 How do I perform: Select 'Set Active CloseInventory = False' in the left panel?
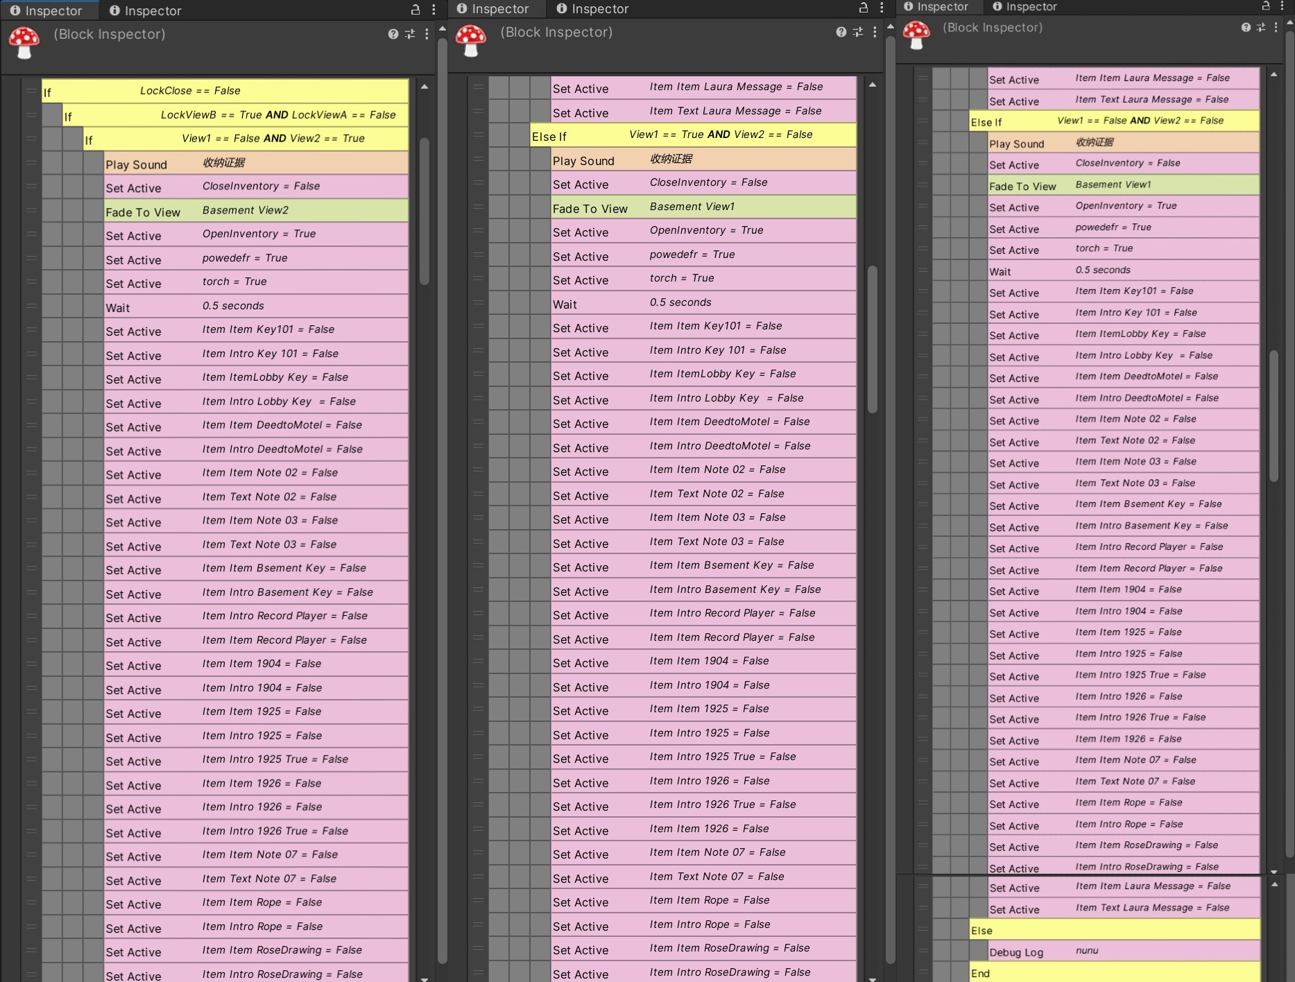[x=256, y=187]
